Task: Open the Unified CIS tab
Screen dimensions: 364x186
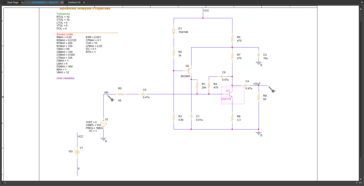Action: (74, 2)
